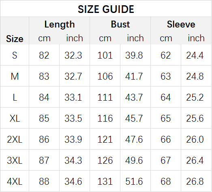Select the 3XL size row label

15,160
